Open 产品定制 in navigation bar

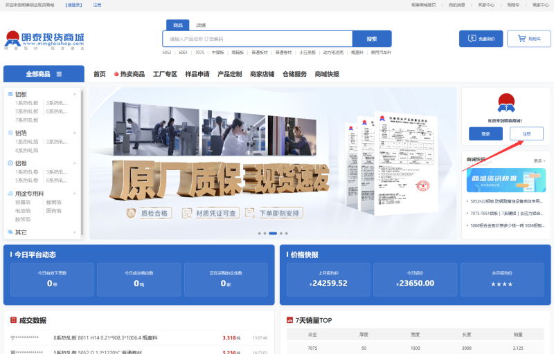click(x=230, y=74)
